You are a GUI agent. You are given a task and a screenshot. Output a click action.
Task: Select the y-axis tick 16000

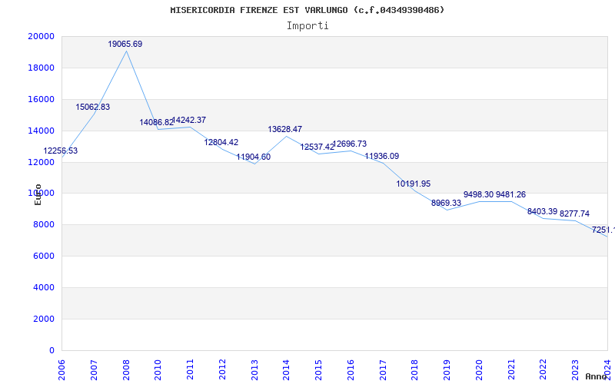[x=42, y=99]
